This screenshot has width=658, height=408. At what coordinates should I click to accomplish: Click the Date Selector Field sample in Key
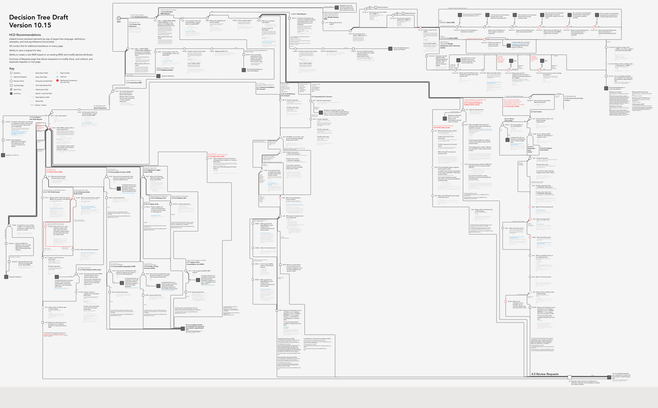click(32, 97)
